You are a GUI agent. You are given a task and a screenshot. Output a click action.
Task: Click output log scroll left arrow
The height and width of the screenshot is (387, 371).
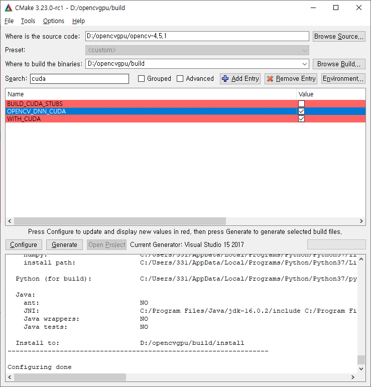click(10, 377)
